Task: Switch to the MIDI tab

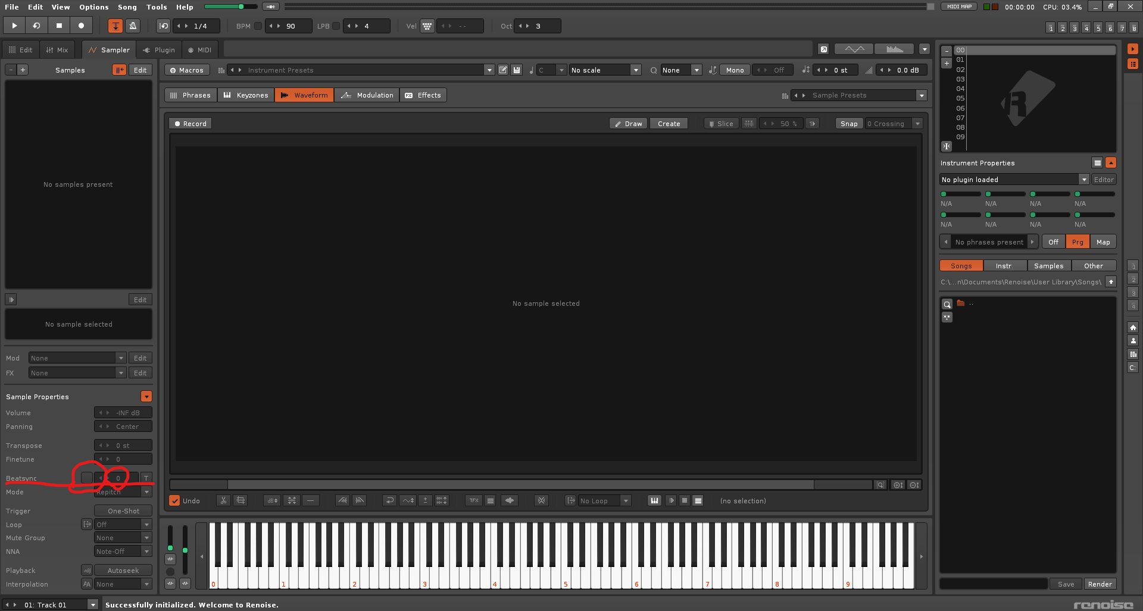Action: [x=199, y=50]
